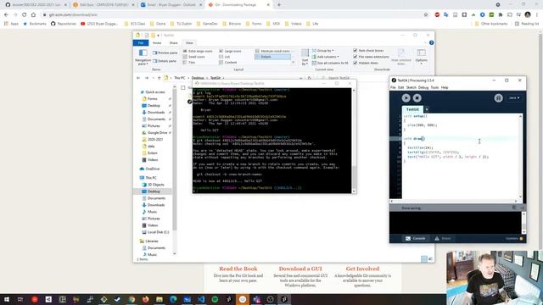Open Processing's File menu
The image size is (543, 305).
(393, 87)
